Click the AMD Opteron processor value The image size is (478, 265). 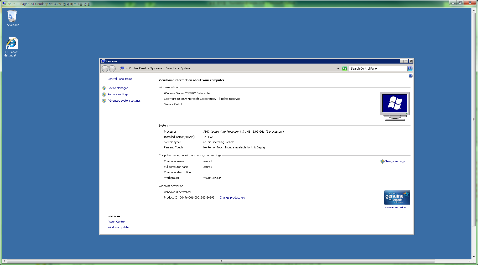point(243,132)
